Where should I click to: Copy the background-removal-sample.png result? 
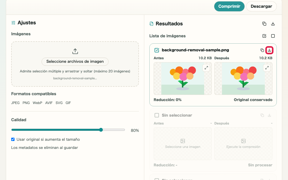coord(262,50)
